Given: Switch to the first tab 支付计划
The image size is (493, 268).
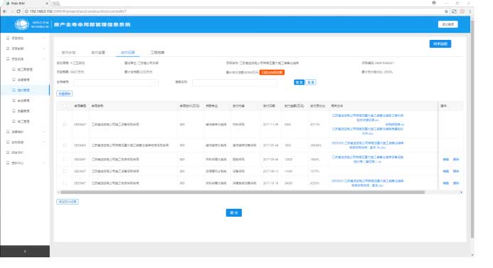Looking at the screenshot, I should (68, 53).
